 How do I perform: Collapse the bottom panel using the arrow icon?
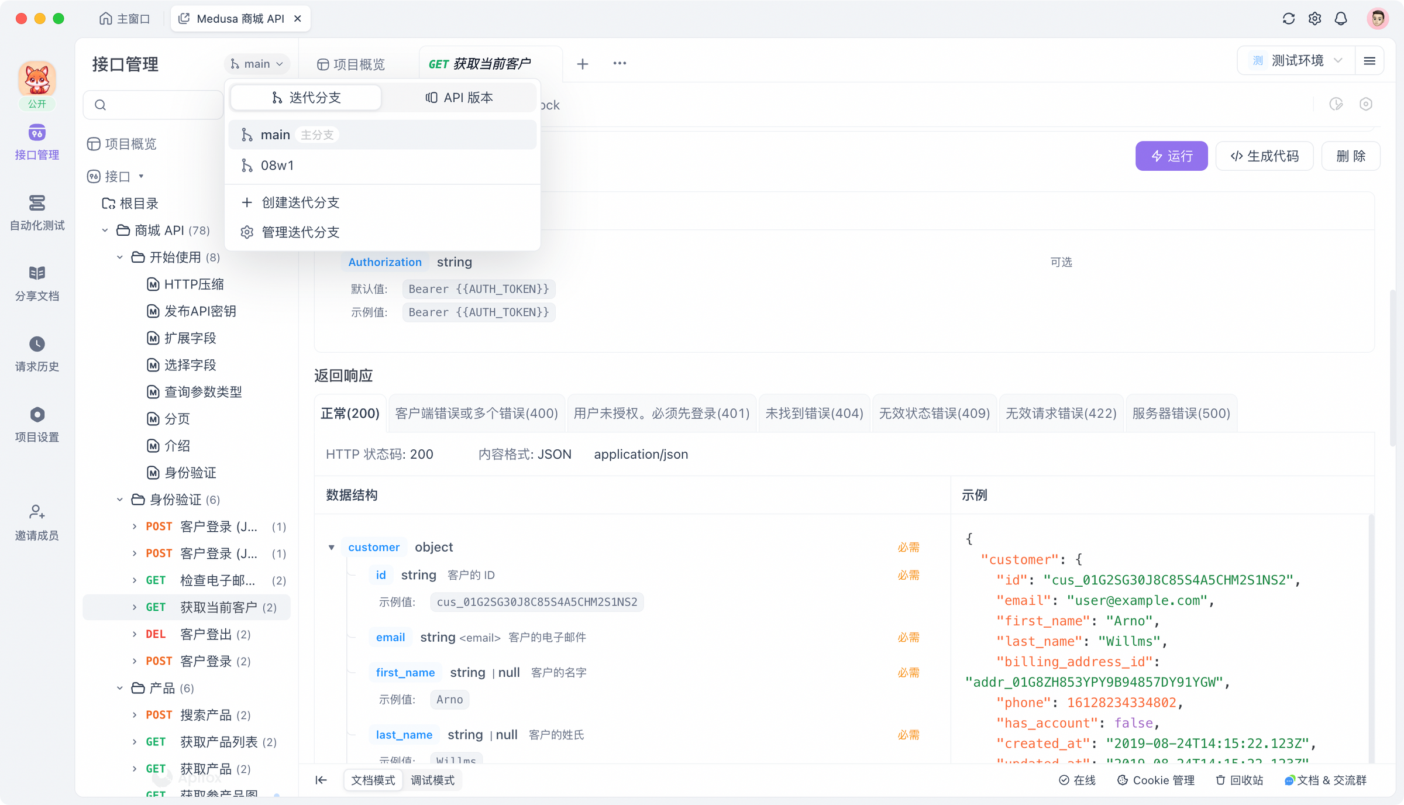321,780
